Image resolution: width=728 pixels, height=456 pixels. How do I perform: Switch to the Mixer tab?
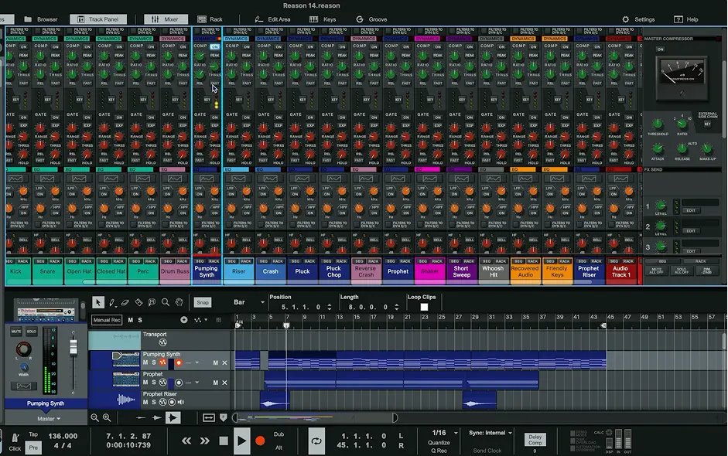(x=166, y=19)
